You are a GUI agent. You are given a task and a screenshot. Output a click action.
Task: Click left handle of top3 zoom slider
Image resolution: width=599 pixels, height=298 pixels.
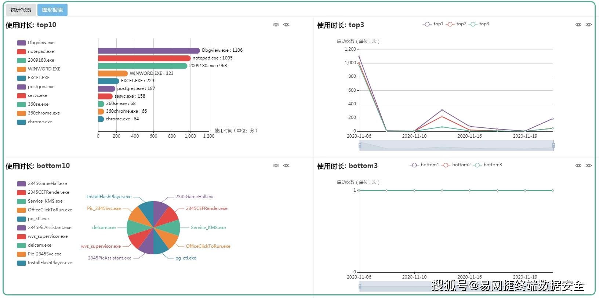click(360, 146)
